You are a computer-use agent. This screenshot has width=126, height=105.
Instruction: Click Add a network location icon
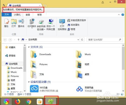(x=51, y=24)
